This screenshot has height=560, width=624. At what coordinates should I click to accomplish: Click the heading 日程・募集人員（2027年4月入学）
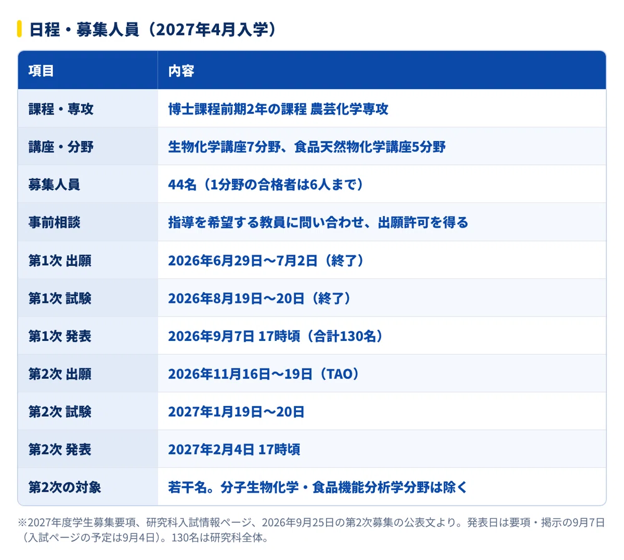[x=153, y=30]
